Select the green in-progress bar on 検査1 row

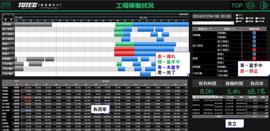click(x=125, y=44)
